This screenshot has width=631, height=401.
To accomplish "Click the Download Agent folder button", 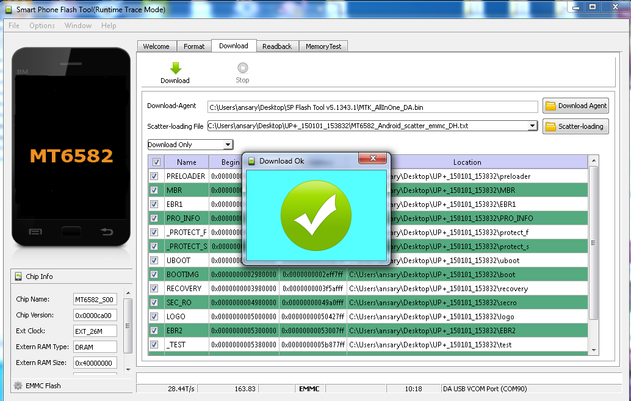I will (x=575, y=106).
